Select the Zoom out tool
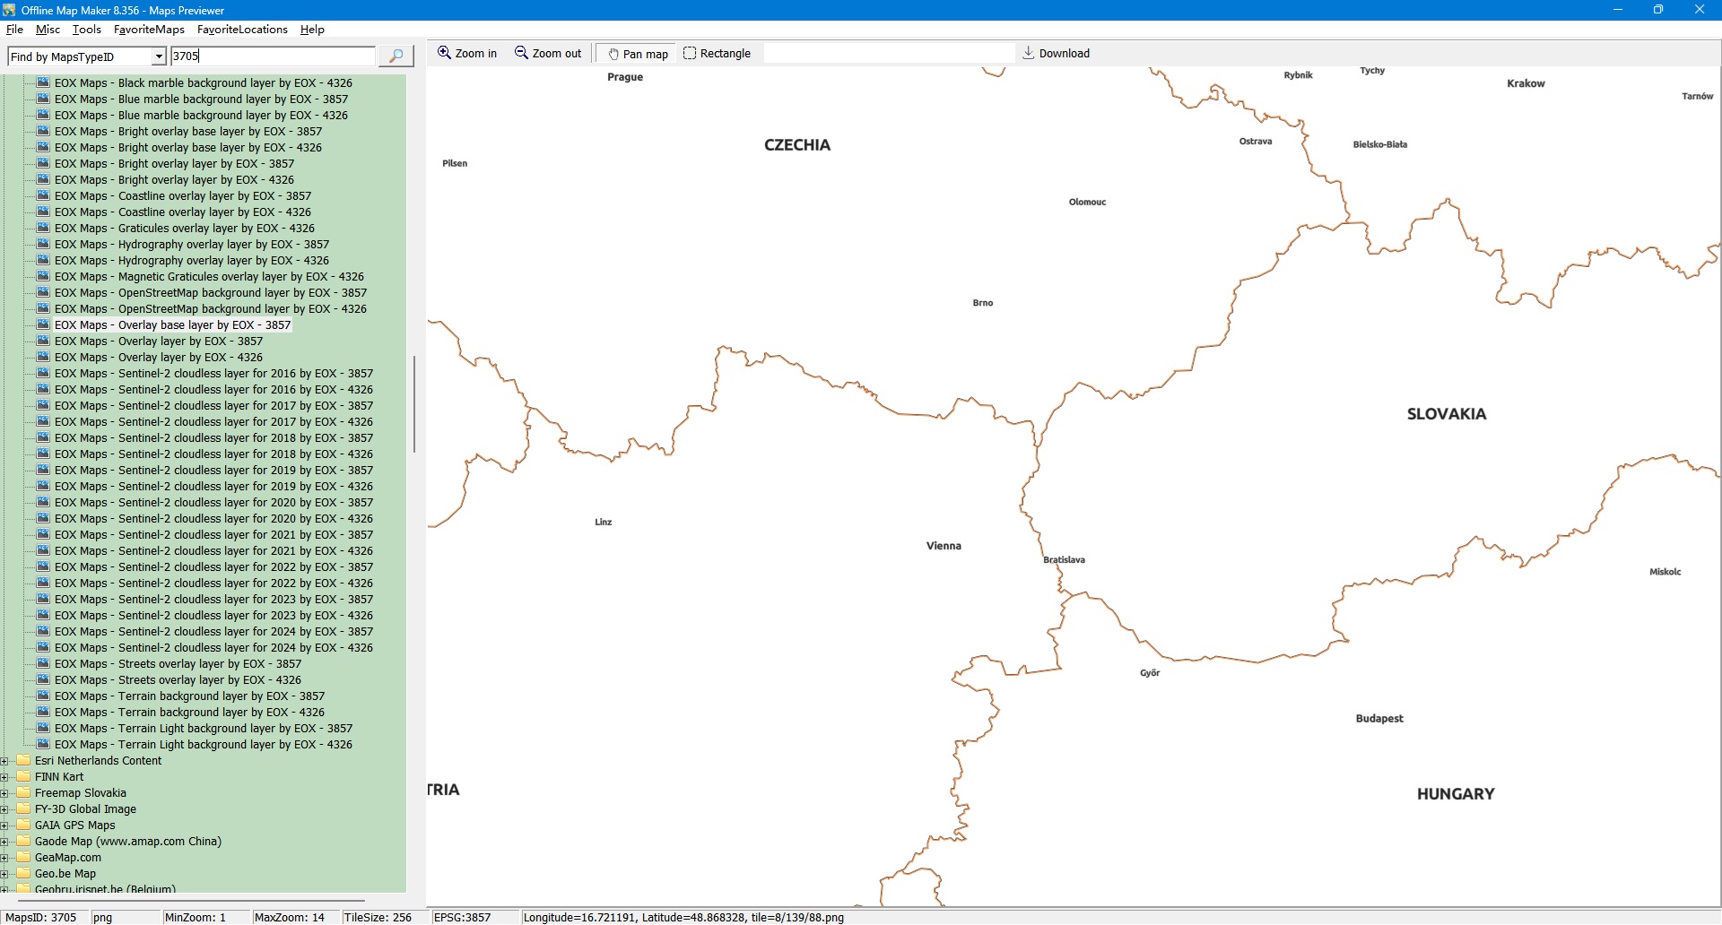1722x925 pixels. [548, 54]
